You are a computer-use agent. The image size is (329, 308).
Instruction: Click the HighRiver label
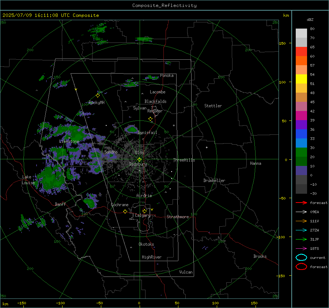(152, 257)
